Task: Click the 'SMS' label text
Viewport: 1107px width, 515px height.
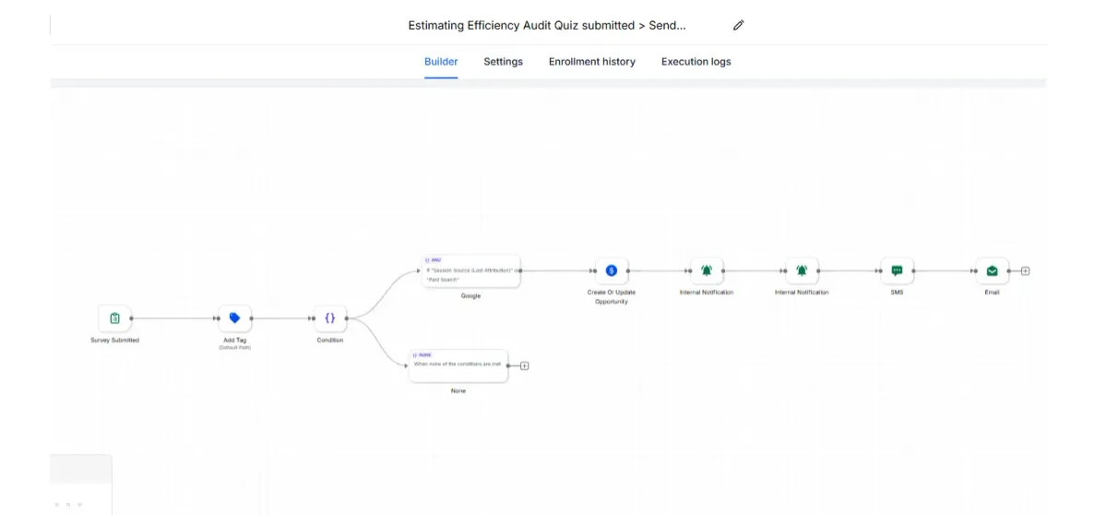Action: coord(897,293)
